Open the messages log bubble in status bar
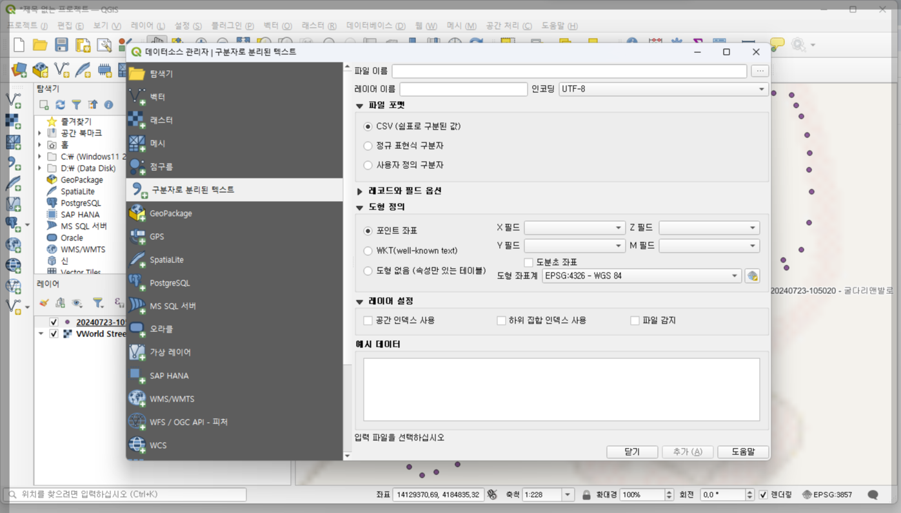 click(x=873, y=495)
